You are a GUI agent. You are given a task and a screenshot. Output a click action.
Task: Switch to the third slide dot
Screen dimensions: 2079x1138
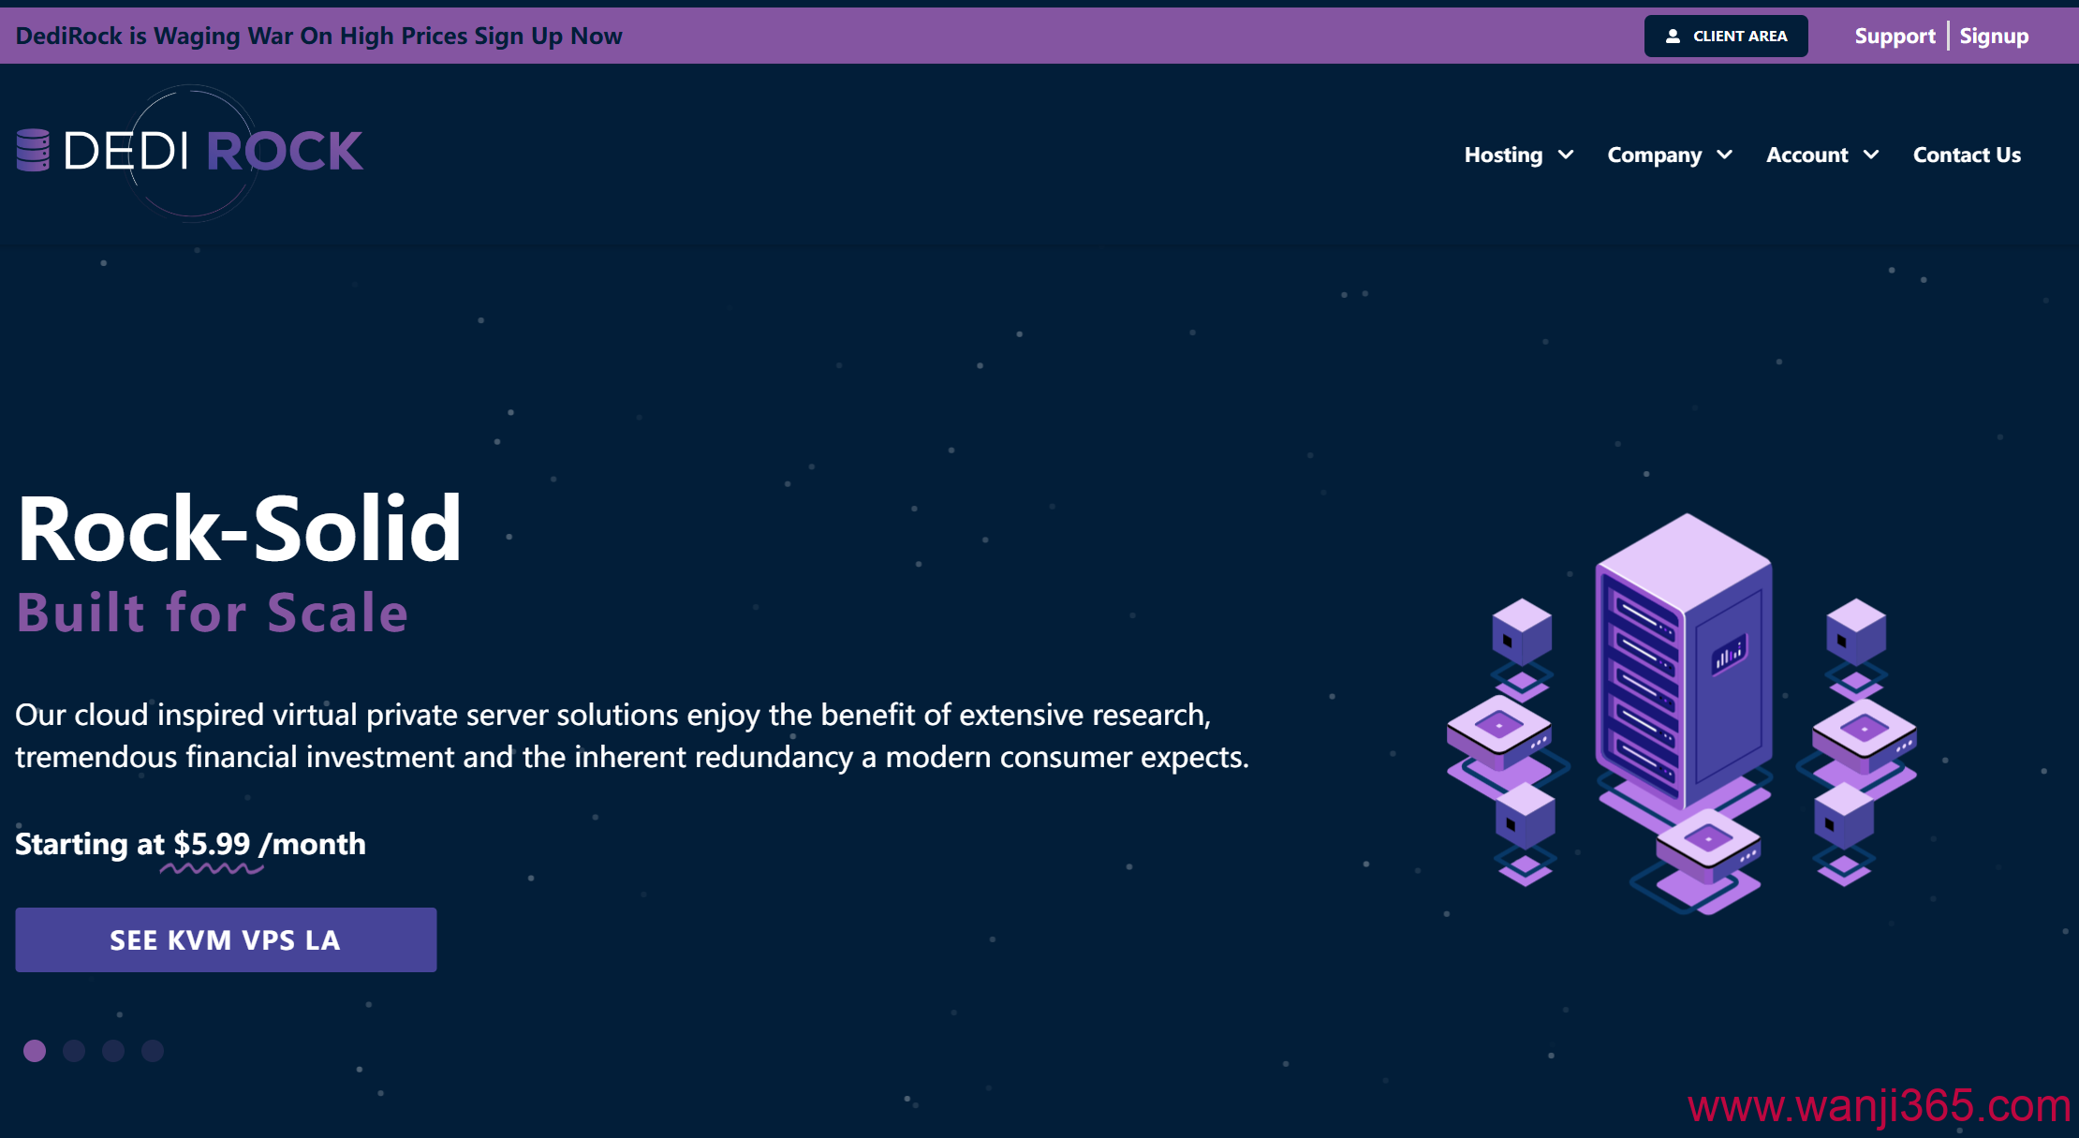click(x=113, y=1051)
